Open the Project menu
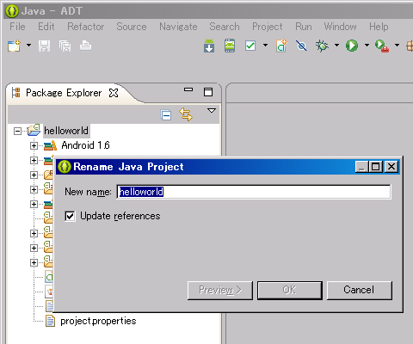 click(268, 27)
